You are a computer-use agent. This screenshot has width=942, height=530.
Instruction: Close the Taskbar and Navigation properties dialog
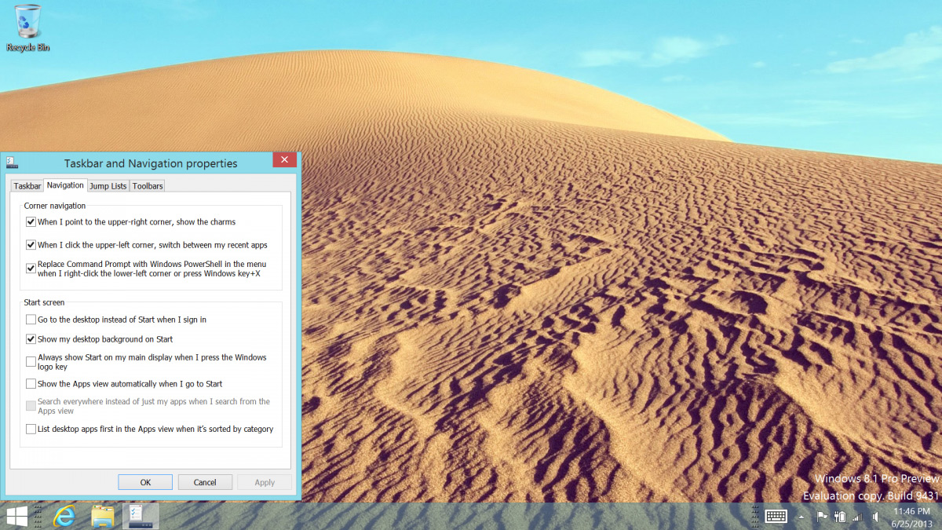pyautogui.click(x=284, y=159)
